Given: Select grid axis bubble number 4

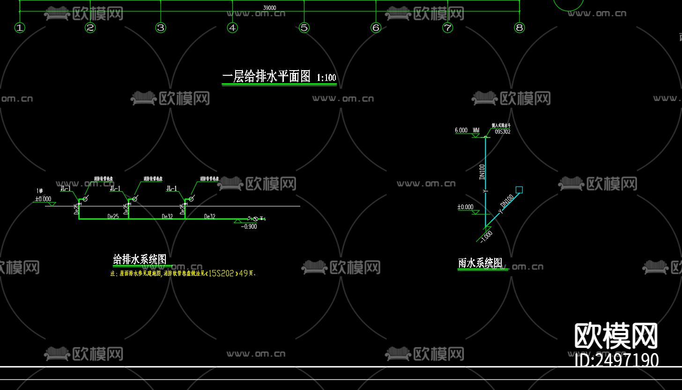Looking at the screenshot, I should click(231, 28).
